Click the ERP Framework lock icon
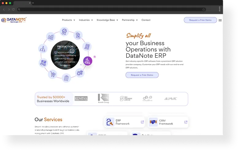 point(110,122)
